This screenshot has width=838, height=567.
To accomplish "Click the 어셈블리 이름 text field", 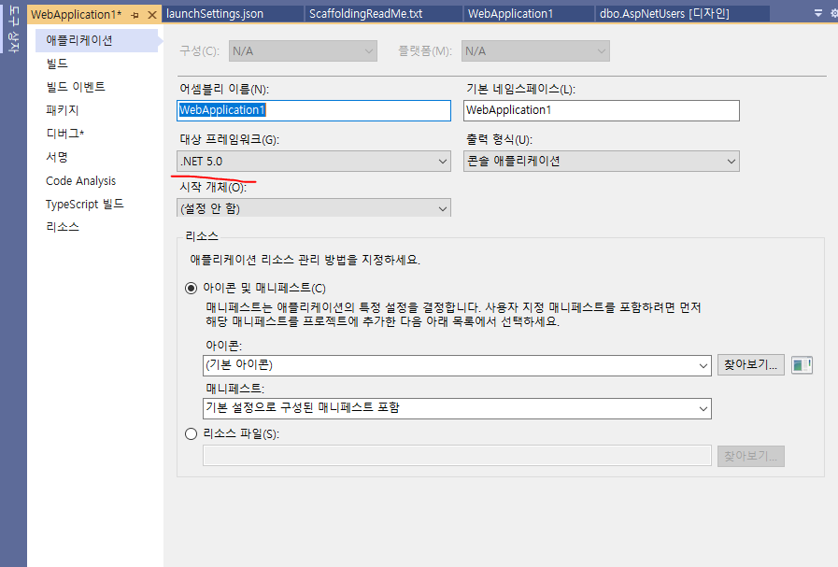I will point(314,110).
